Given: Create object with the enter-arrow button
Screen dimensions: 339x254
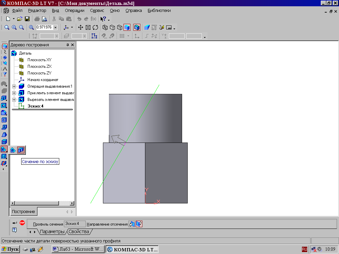Looking at the screenshot, I should coord(15,223).
